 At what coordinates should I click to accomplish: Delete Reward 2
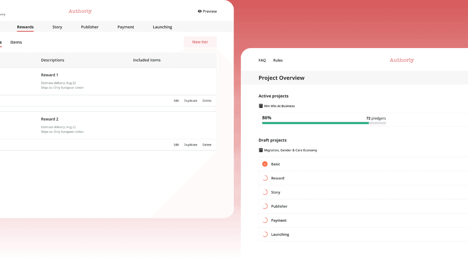tap(207, 145)
